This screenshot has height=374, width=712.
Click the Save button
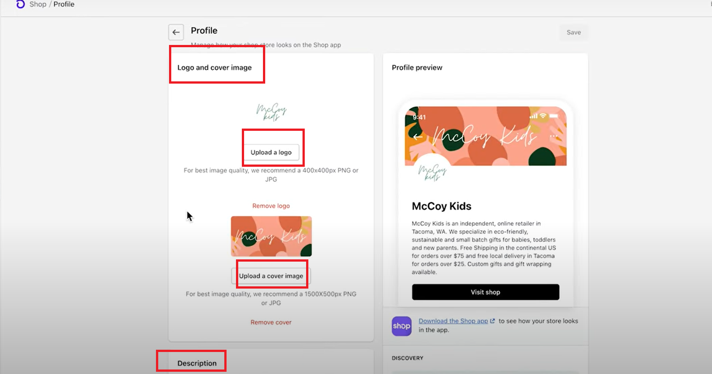[574, 32]
